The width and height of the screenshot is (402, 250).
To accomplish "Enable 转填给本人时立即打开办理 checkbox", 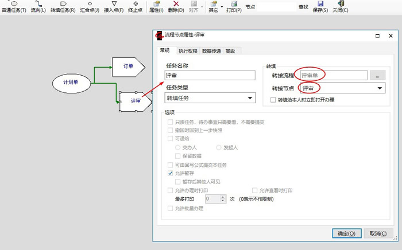I will pos(274,100).
